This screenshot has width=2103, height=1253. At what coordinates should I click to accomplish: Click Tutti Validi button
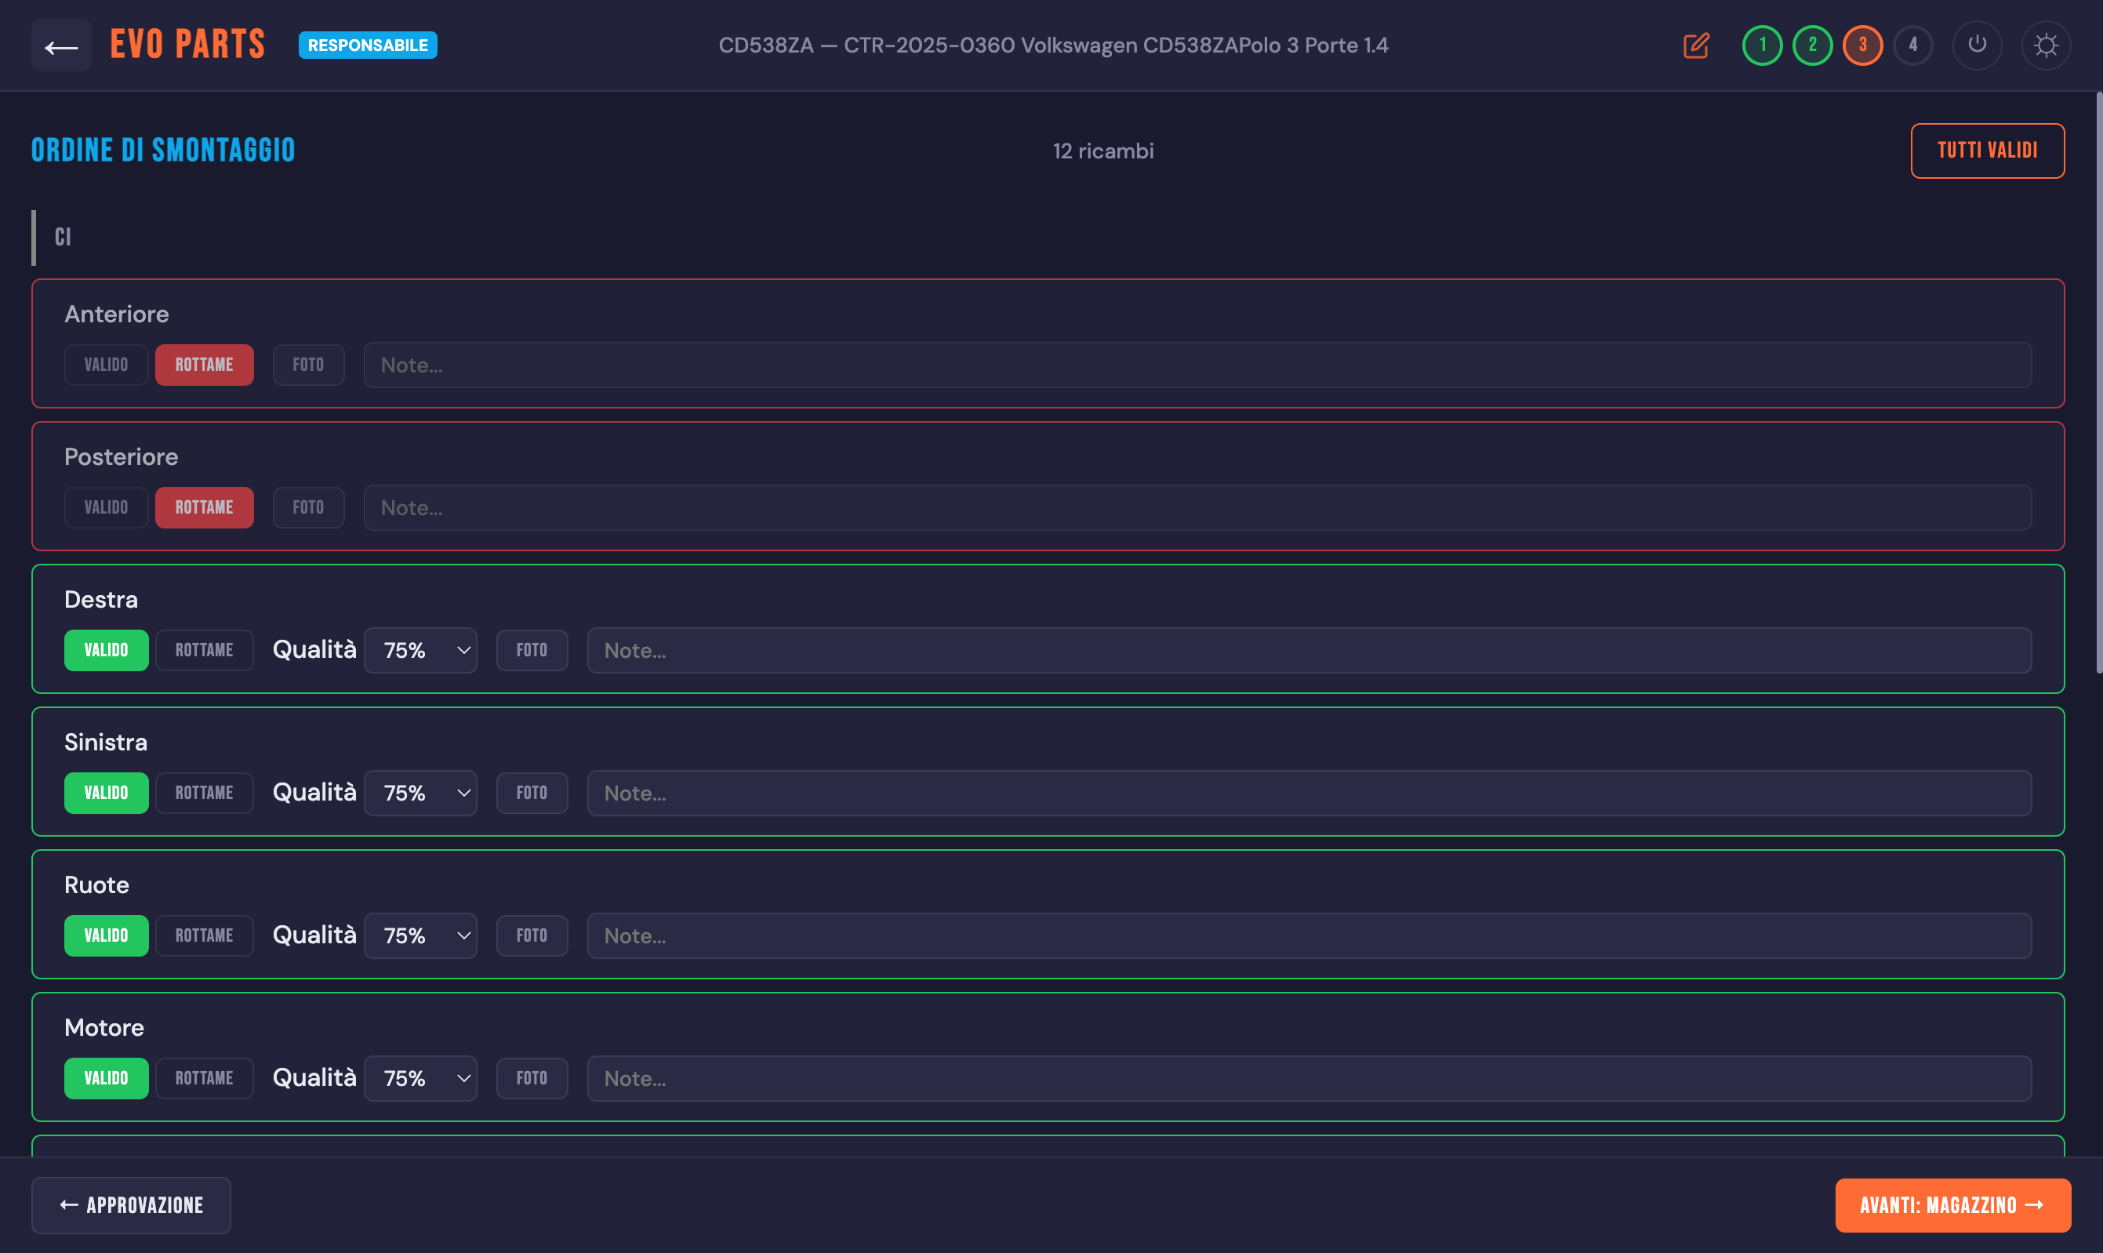click(x=1986, y=151)
